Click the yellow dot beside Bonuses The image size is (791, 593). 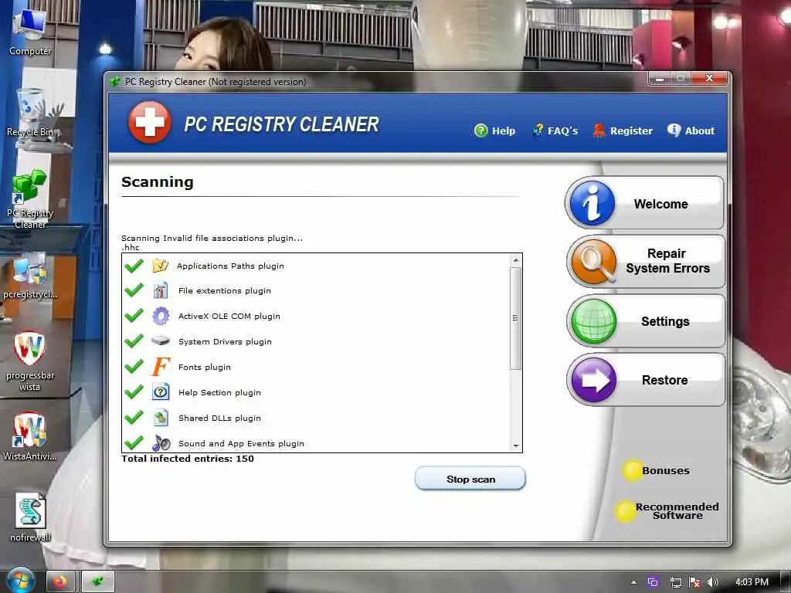click(x=632, y=470)
